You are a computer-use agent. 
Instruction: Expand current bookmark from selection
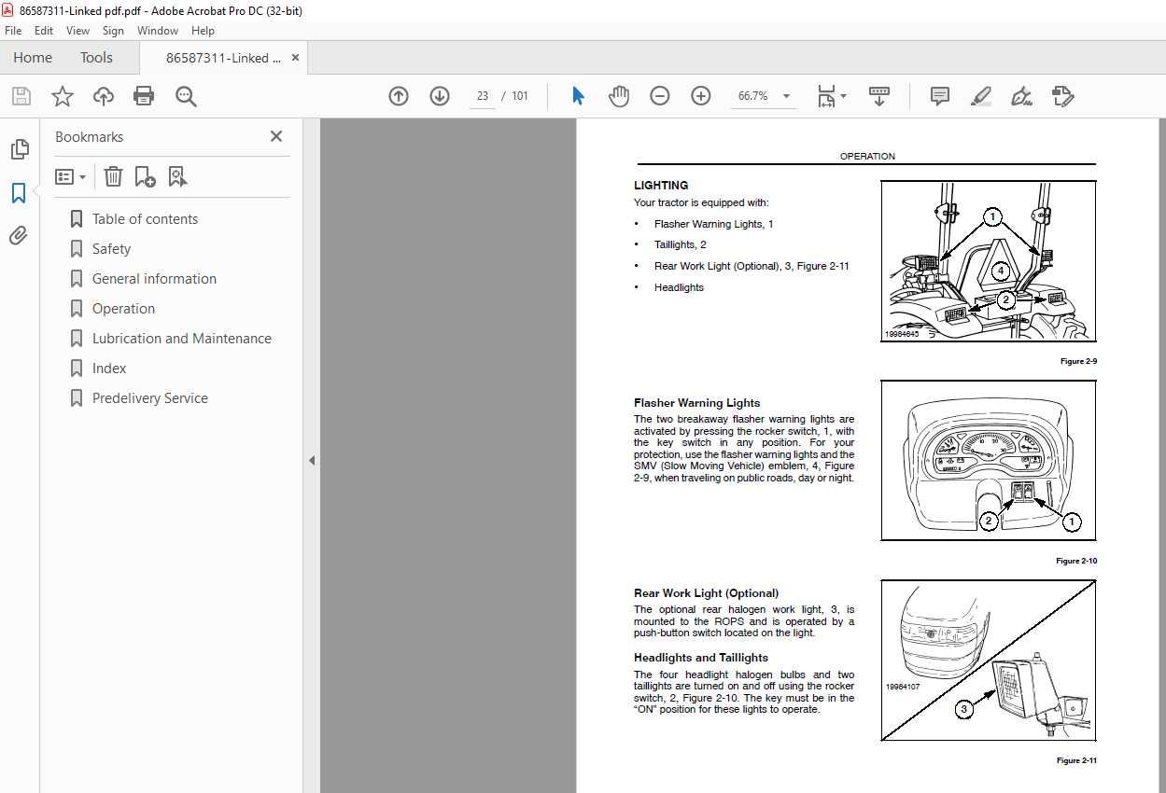tap(177, 176)
